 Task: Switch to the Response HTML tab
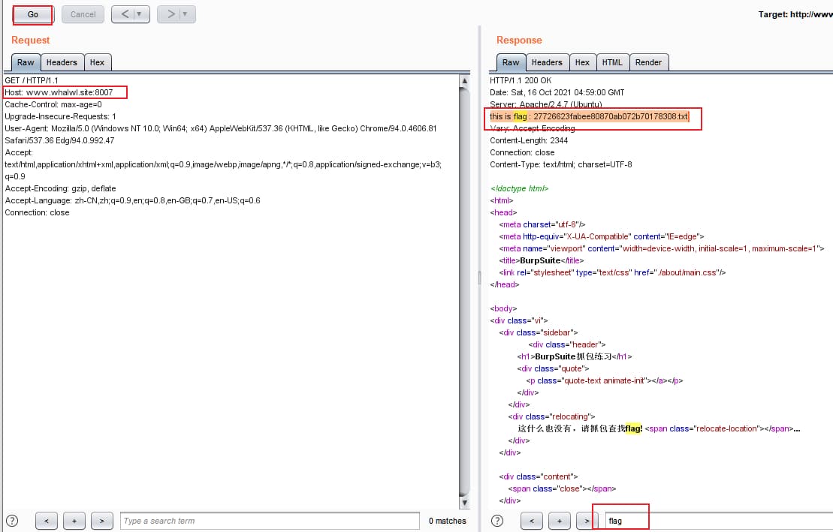coord(612,62)
